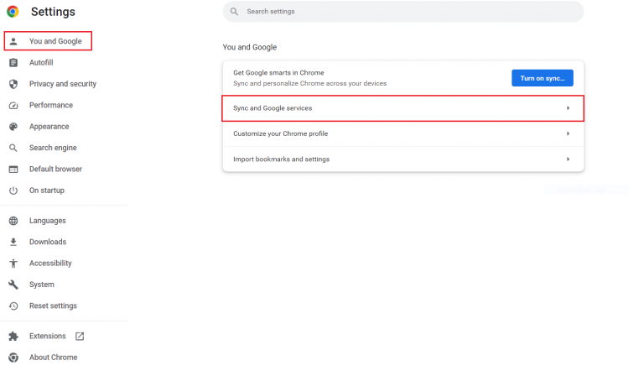Screen dimensions: 644x371
Task: Click the Performance gauge icon
Action: click(x=13, y=105)
